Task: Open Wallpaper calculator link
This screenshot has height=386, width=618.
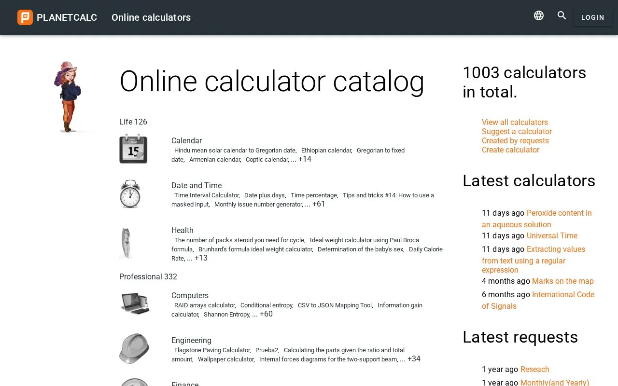Action: [x=226, y=359]
